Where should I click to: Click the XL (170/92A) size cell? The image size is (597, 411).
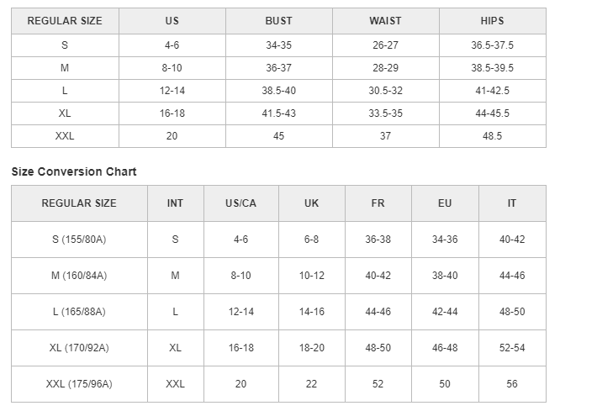79,348
